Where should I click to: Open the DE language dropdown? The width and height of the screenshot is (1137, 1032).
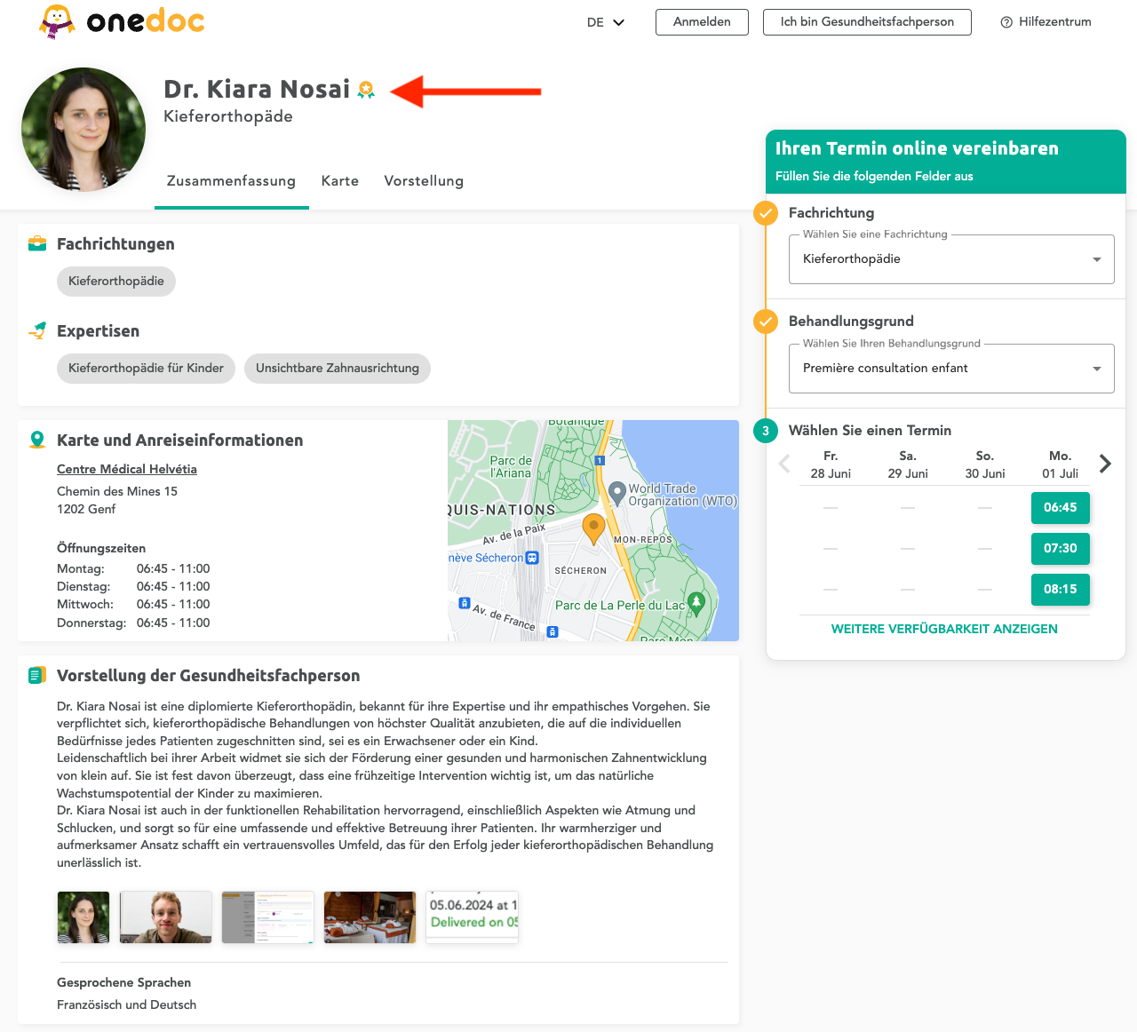click(x=606, y=22)
